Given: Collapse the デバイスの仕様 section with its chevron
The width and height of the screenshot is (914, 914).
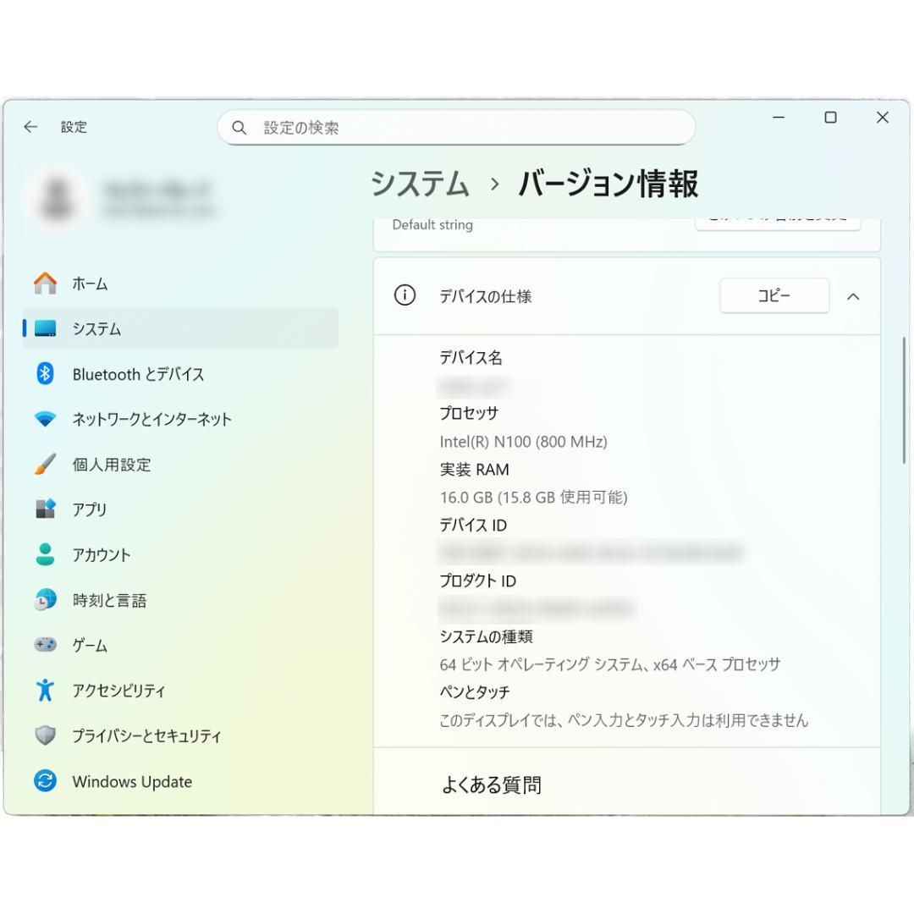Looking at the screenshot, I should 854,296.
